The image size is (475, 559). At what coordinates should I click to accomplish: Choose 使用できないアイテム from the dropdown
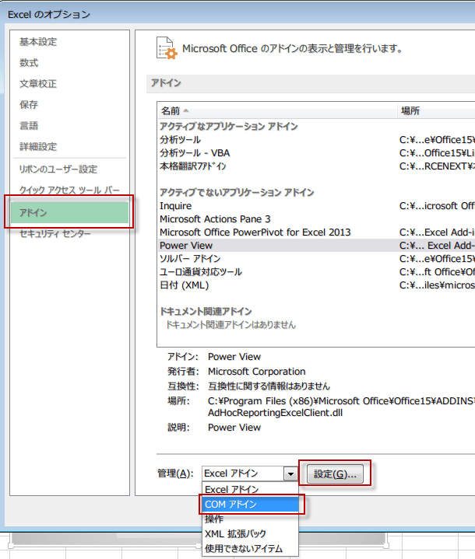250,548
